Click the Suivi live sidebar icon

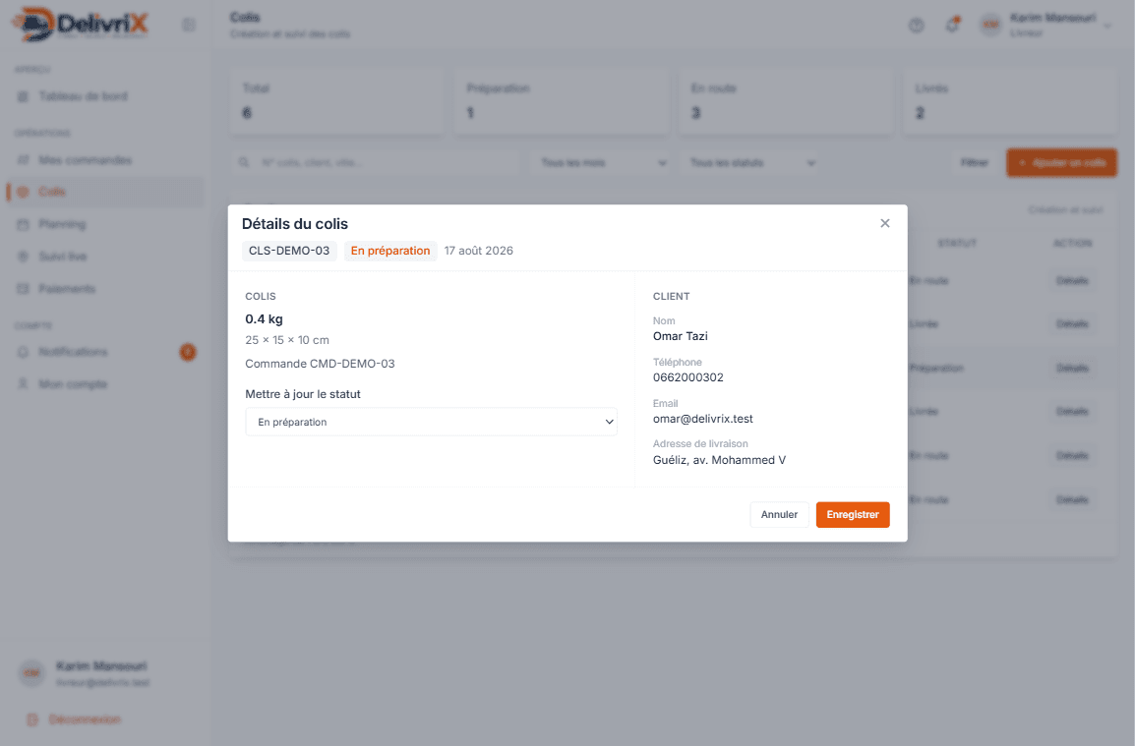click(x=24, y=257)
